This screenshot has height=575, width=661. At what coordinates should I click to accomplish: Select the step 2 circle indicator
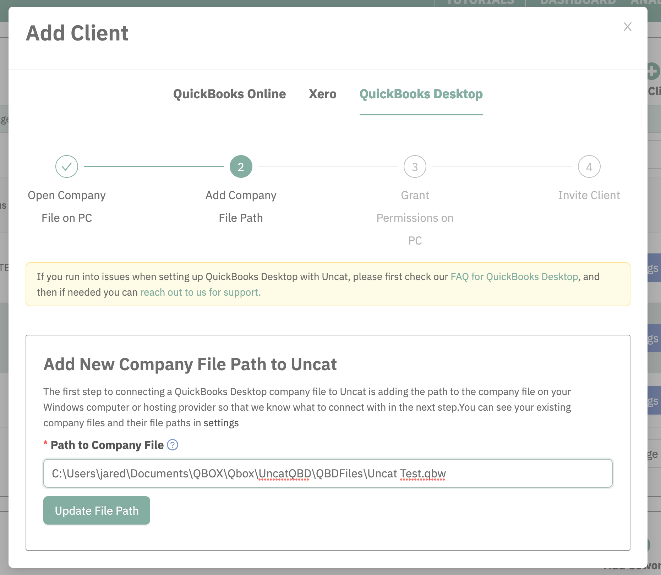tap(241, 166)
